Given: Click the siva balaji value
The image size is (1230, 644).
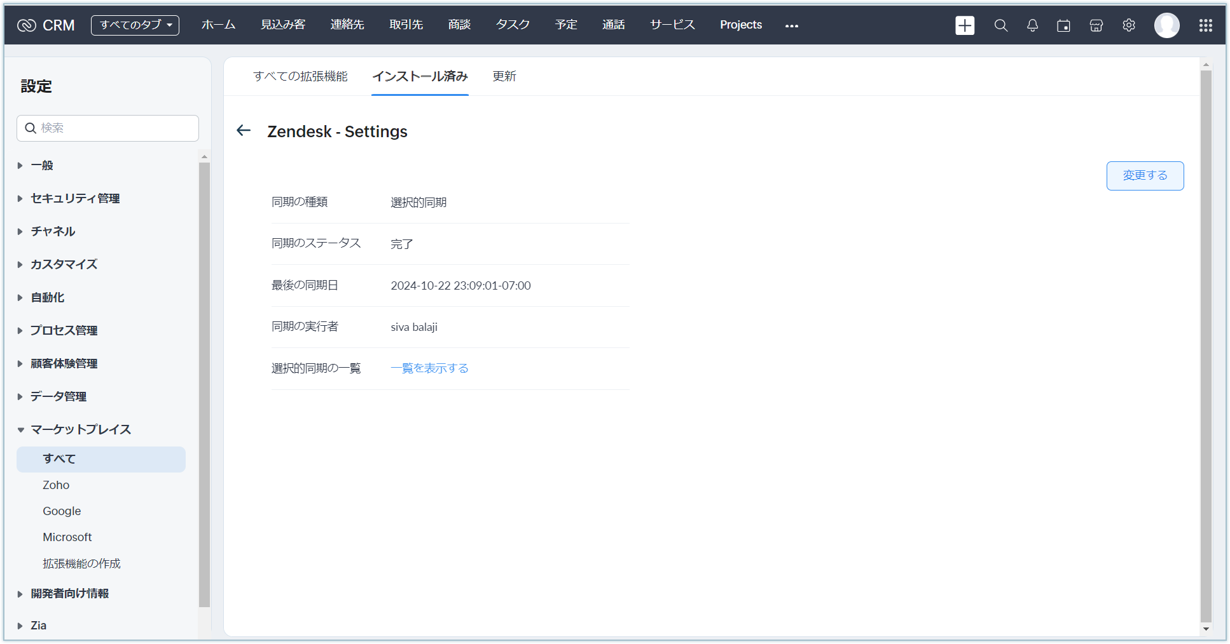Looking at the screenshot, I should 414,327.
